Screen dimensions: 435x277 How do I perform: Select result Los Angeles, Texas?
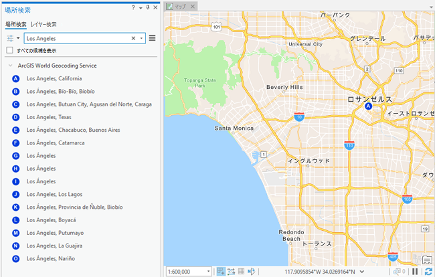(x=49, y=117)
